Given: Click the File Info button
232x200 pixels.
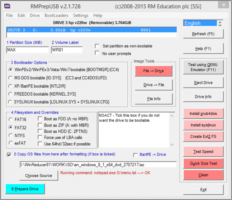Looking at the screenshot, I should pyautogui.click(x=154, y=99).
